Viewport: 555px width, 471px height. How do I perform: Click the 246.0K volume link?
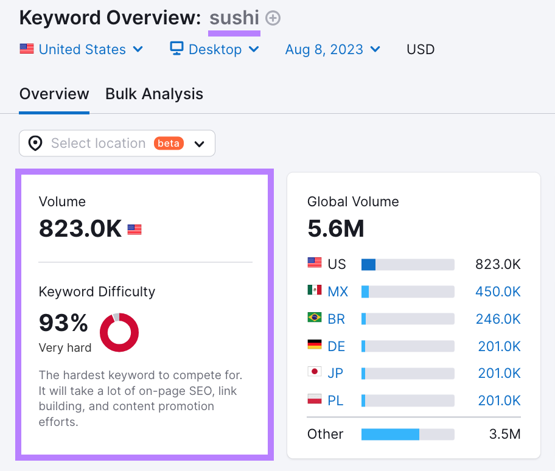pyautogui.click(x=498, y=319)
